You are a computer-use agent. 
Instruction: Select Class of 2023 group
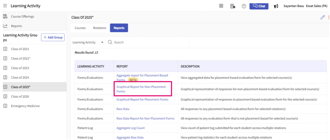[20, 68]
